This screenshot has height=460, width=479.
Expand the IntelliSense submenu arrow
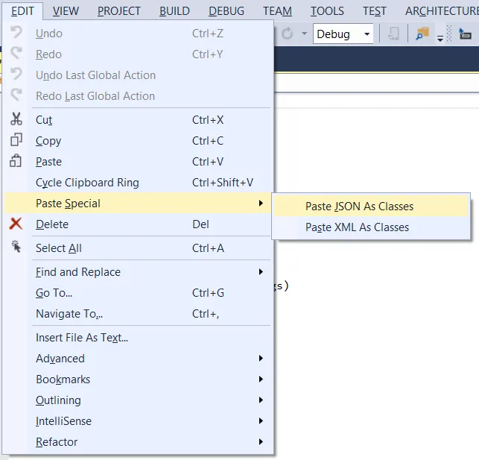(261, 421)
